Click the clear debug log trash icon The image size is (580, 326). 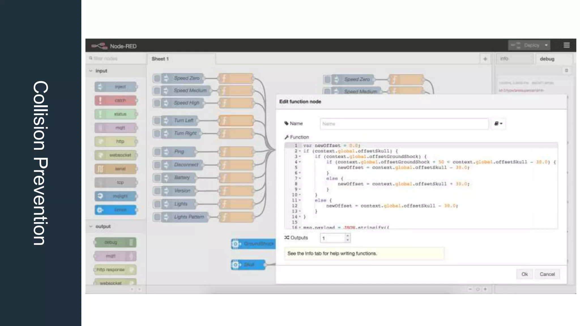point(566,70)
